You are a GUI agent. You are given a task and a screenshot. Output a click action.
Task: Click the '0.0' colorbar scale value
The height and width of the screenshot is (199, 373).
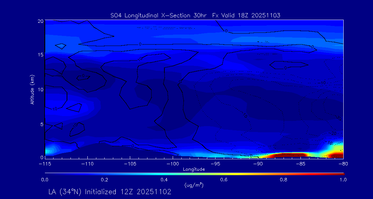point(45,180)
